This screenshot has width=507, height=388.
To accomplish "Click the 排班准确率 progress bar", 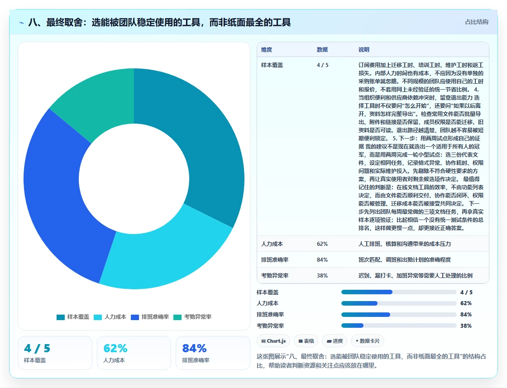I will [399, 315].
